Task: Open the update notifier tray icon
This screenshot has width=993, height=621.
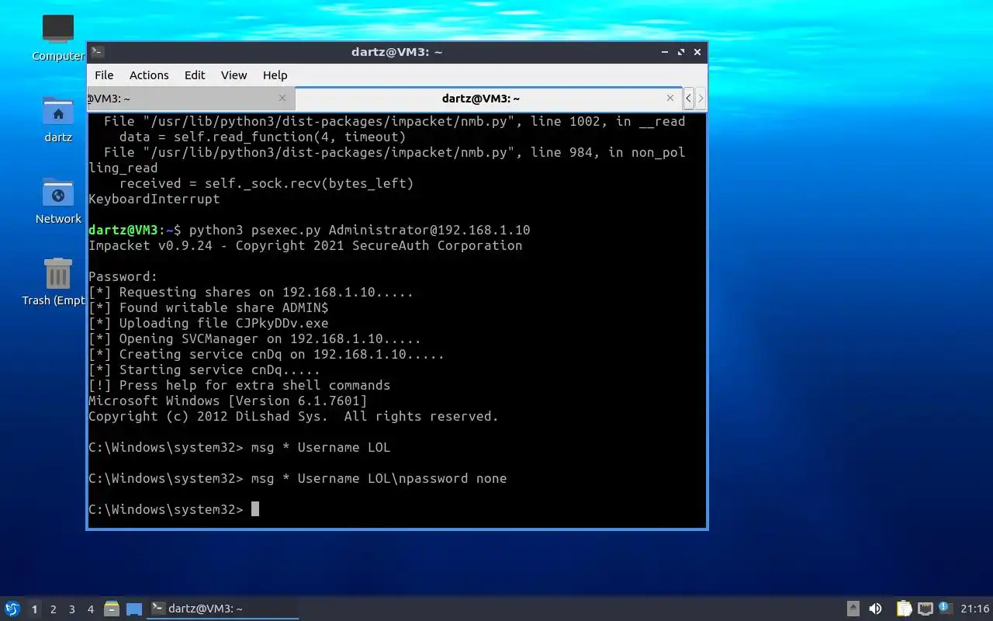Action: click(x=945, y=608)
